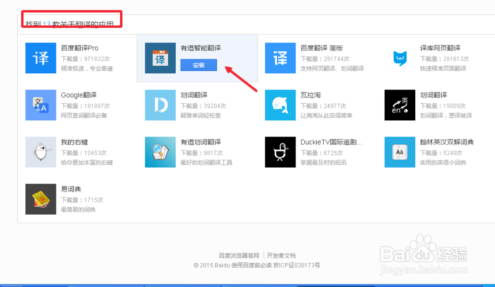Open the 易词典 book icon

[x=41, y=199]
